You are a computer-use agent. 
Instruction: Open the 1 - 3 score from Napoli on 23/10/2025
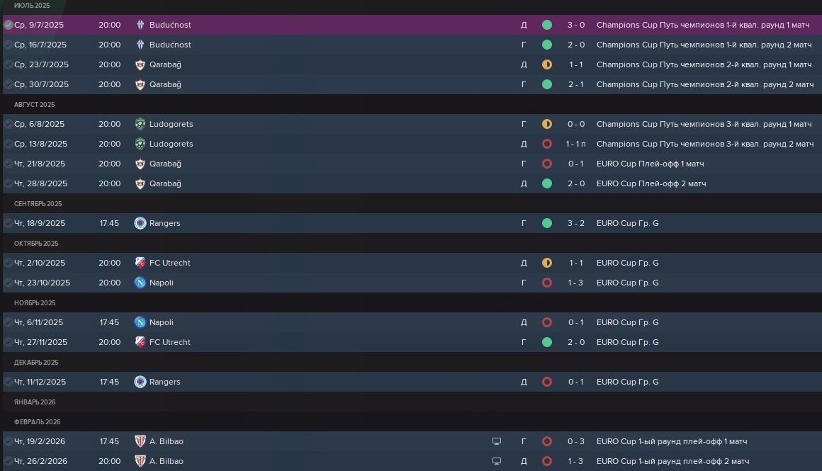click(x=575, y=283)
